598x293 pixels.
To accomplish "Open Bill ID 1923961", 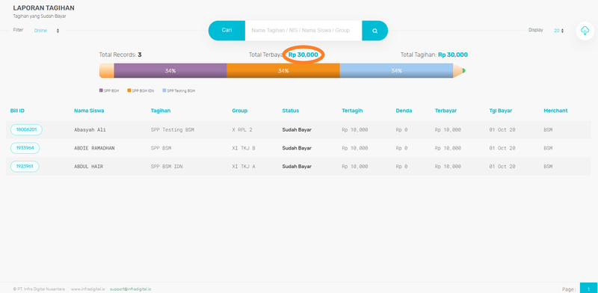I will [25, 167].
